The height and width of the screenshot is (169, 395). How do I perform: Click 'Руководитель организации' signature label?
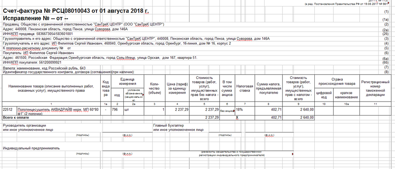(24, 125)
